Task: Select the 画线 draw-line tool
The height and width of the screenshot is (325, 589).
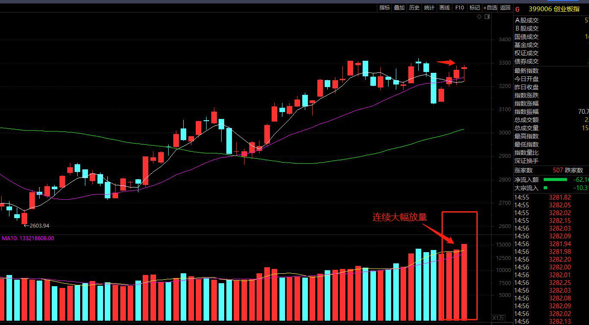Action: (x=444, y=8)
